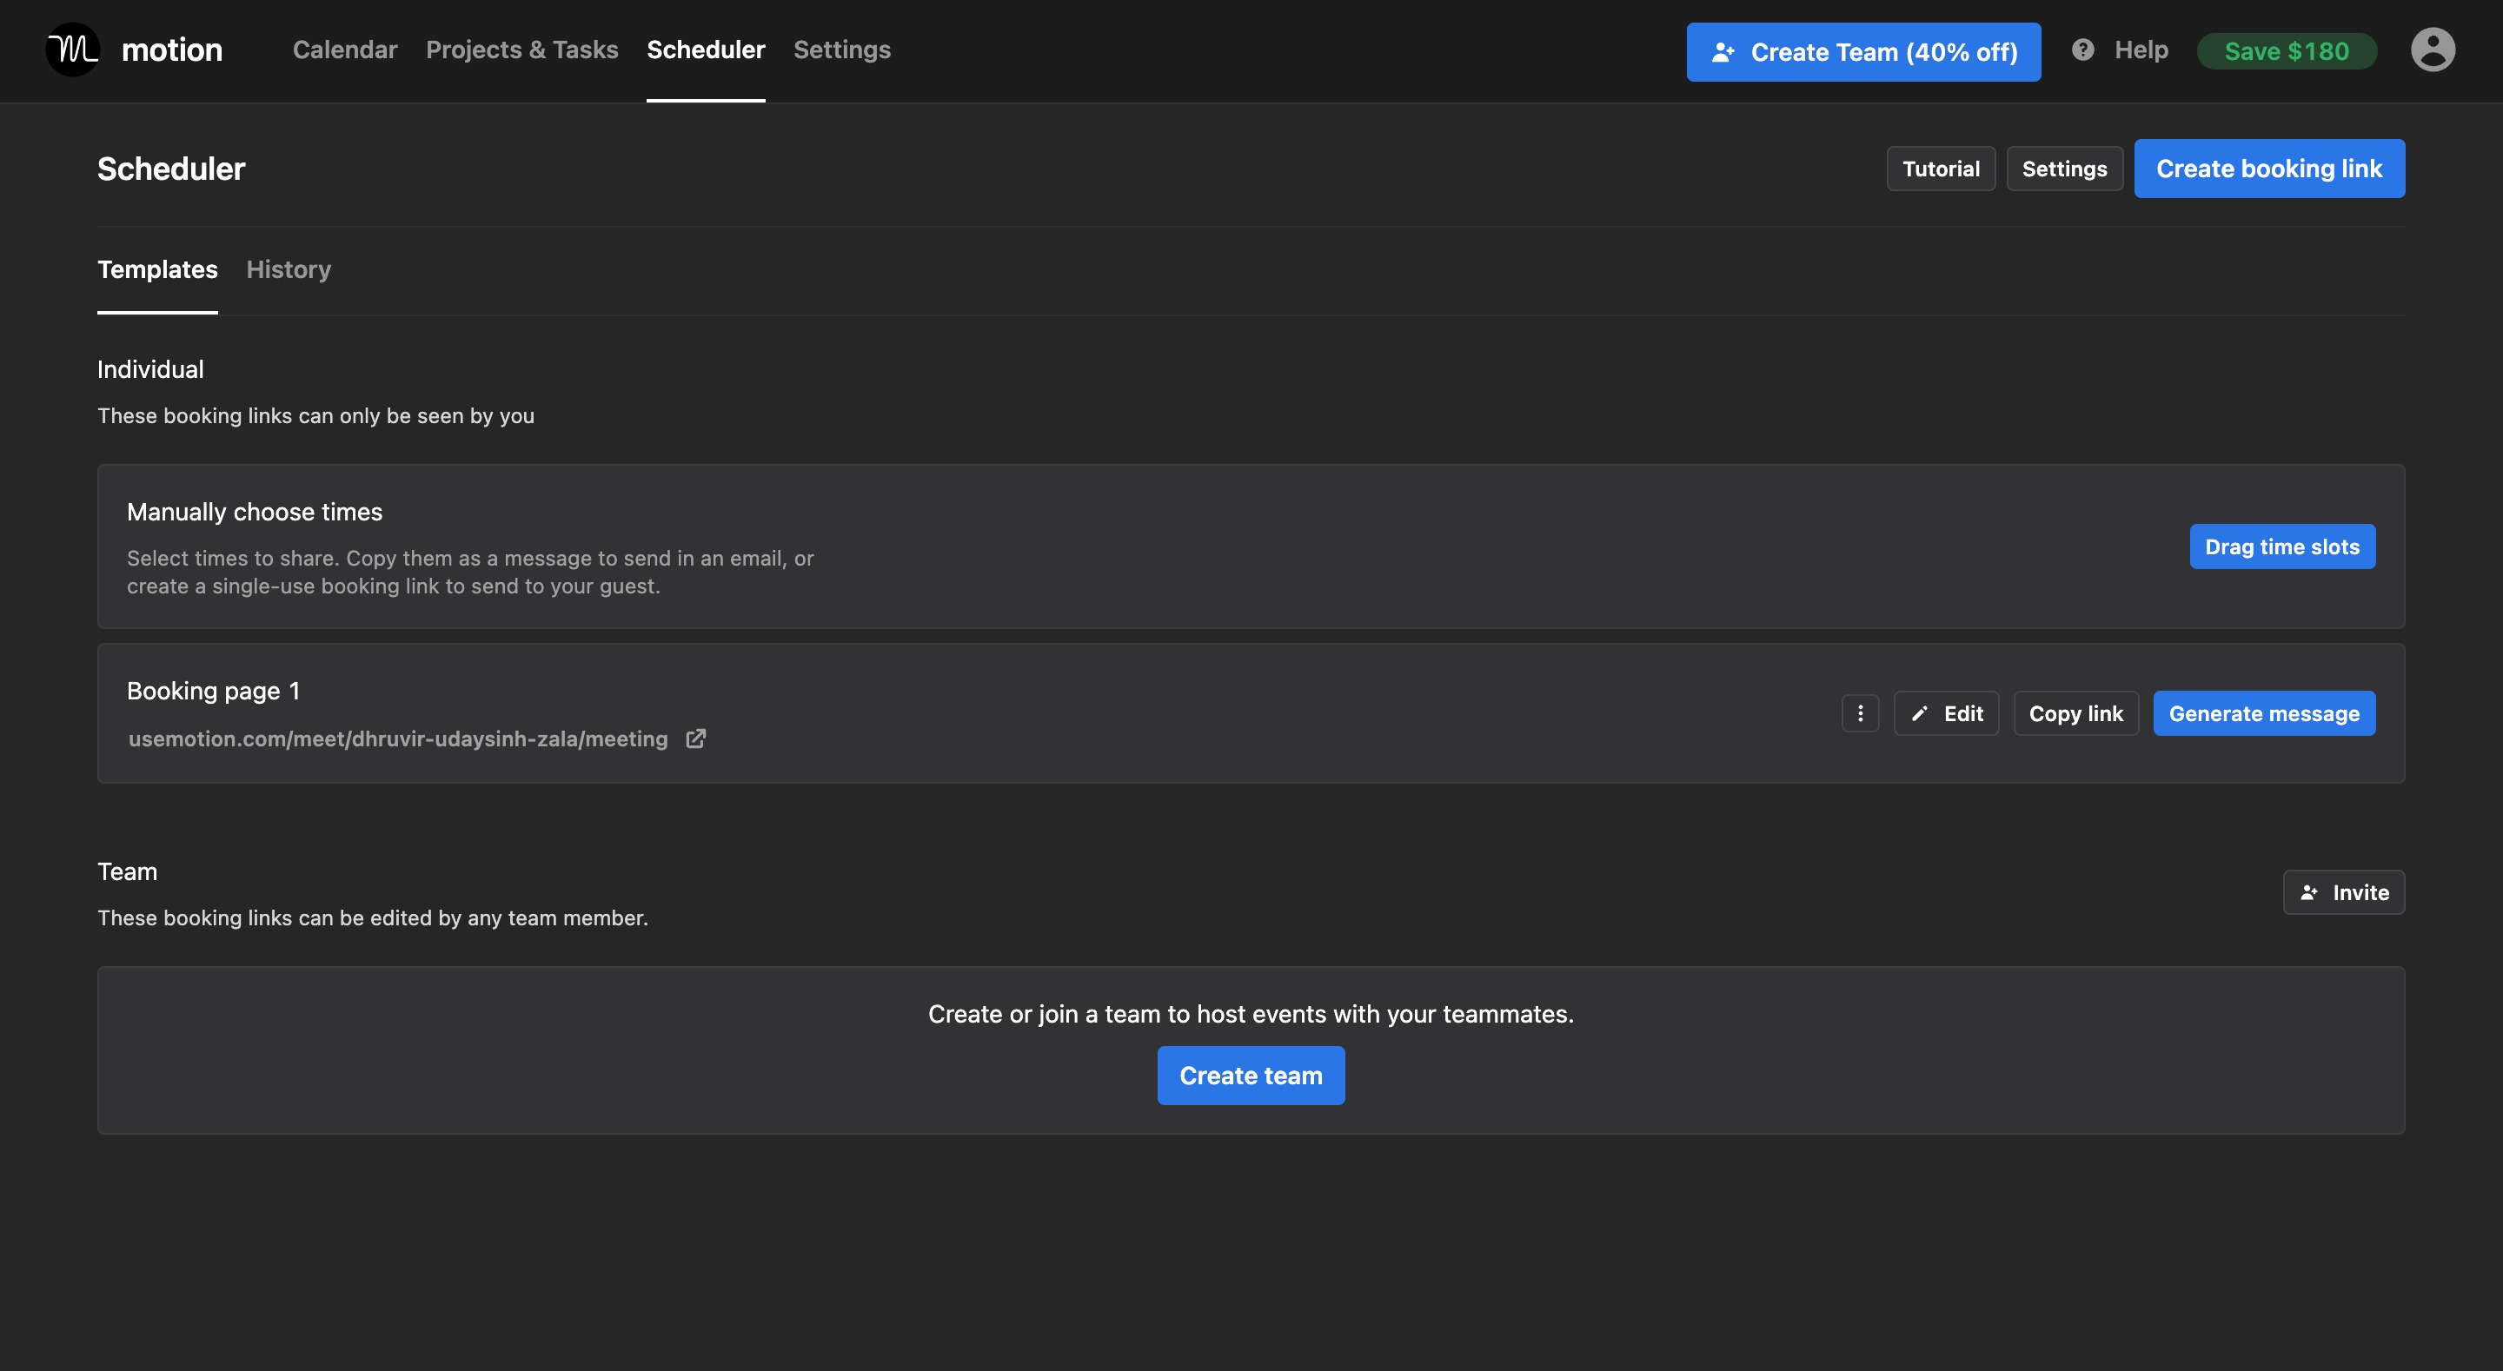This screenshot has width=2503, height=1371.
Task: Click Create booking link
Action: coord(2269,168)
